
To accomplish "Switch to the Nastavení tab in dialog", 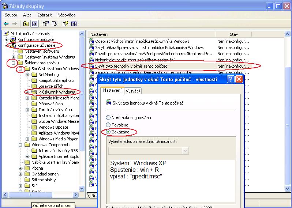I will pos(112,90).
